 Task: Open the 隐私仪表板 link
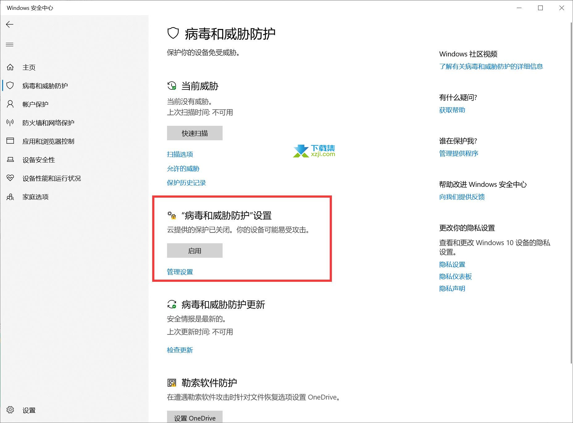456,277
